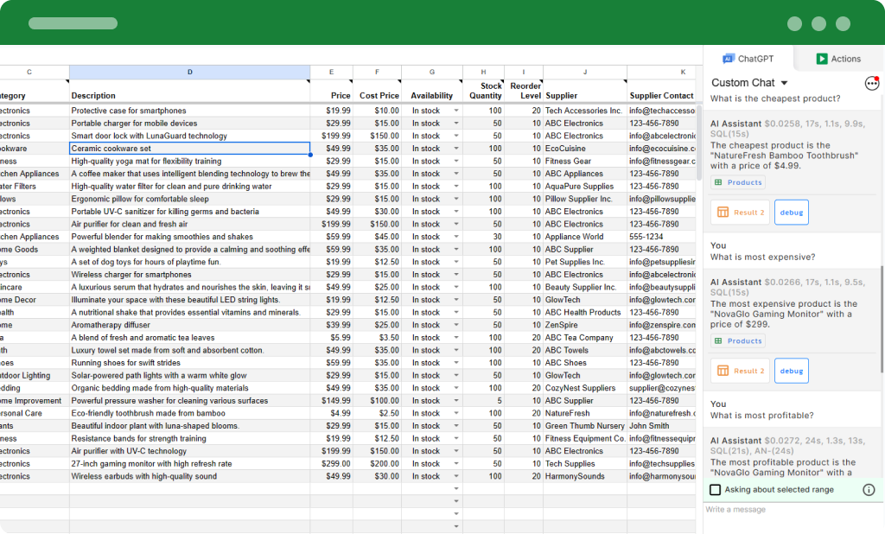885x534 pixels.
Task: Enable the Asking about selected range checkbox
Action: pyautogui.click(x=716, y=490)
